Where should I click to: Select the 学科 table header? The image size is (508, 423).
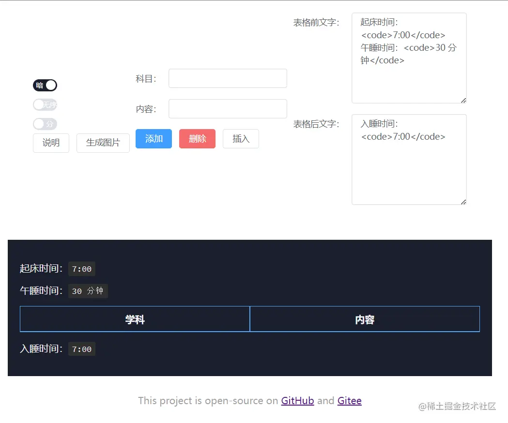point(134,319)
